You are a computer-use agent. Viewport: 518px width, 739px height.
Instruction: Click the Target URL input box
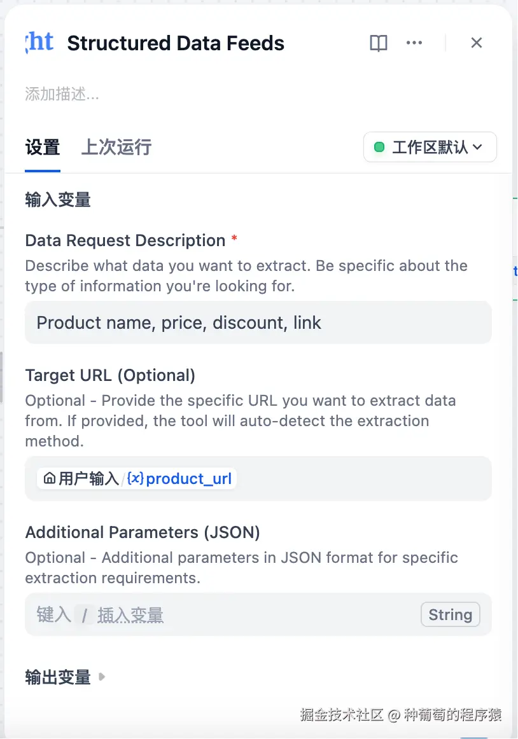tap(356, 478)
